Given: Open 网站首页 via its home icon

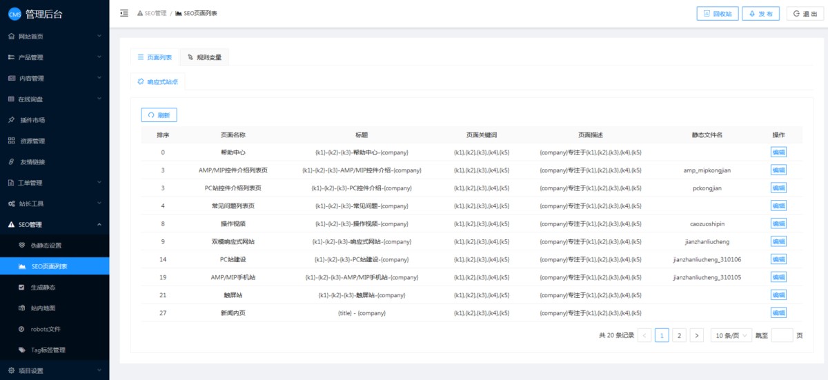Looking at the screenshot, I should (x=11, y=36).
